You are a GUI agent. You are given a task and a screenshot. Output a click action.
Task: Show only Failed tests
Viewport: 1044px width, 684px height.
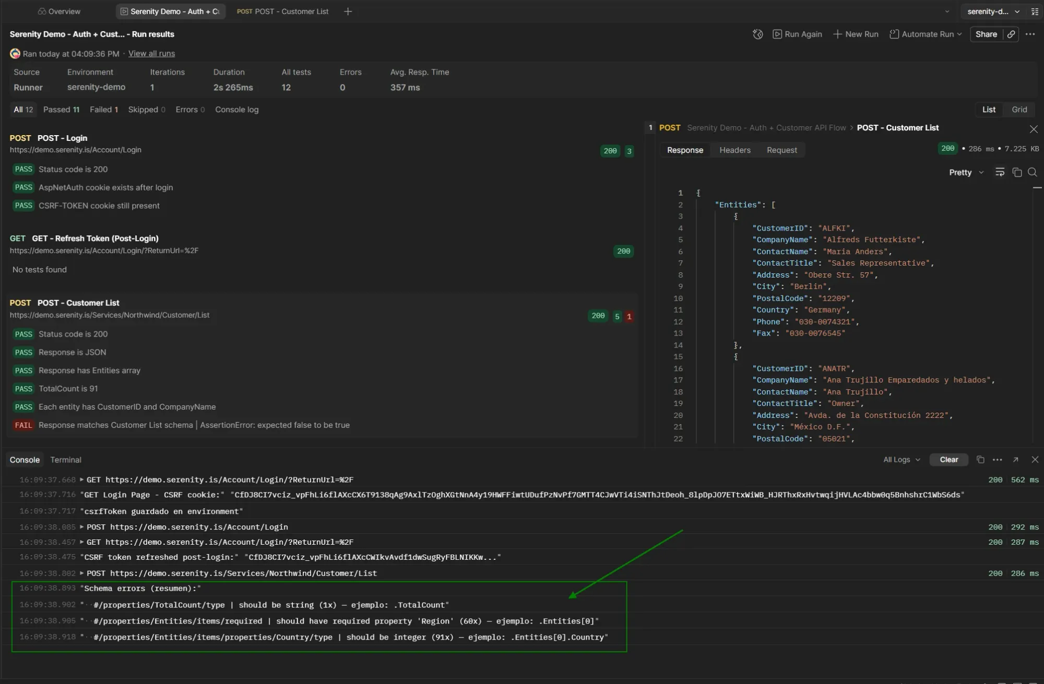104,110
